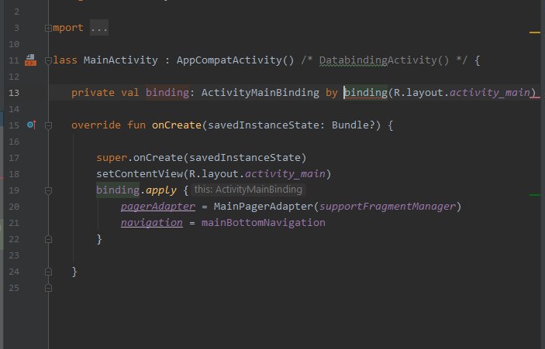545x349 pixels.
Task: Collapse the onCreate function fold on line 15
Action: [x=48, y=125]
